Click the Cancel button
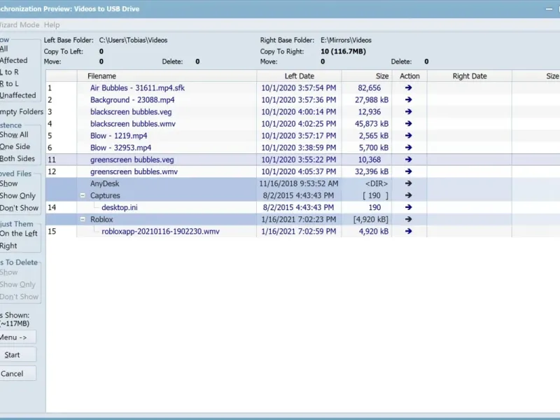The height and width of the screenshot is (420, 560). coord(17,374)
